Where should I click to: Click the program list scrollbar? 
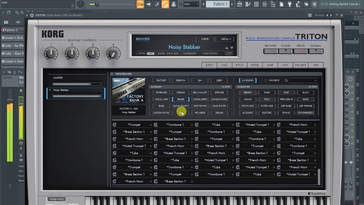(x=319, y=177)
